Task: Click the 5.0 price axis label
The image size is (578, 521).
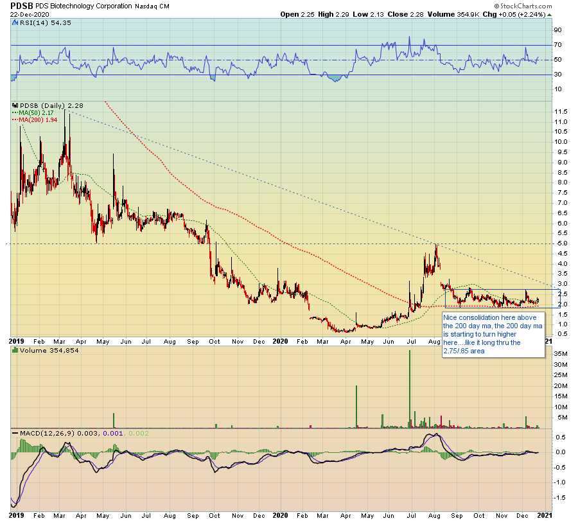Action: pyautogui.click(x=563, y=243)
